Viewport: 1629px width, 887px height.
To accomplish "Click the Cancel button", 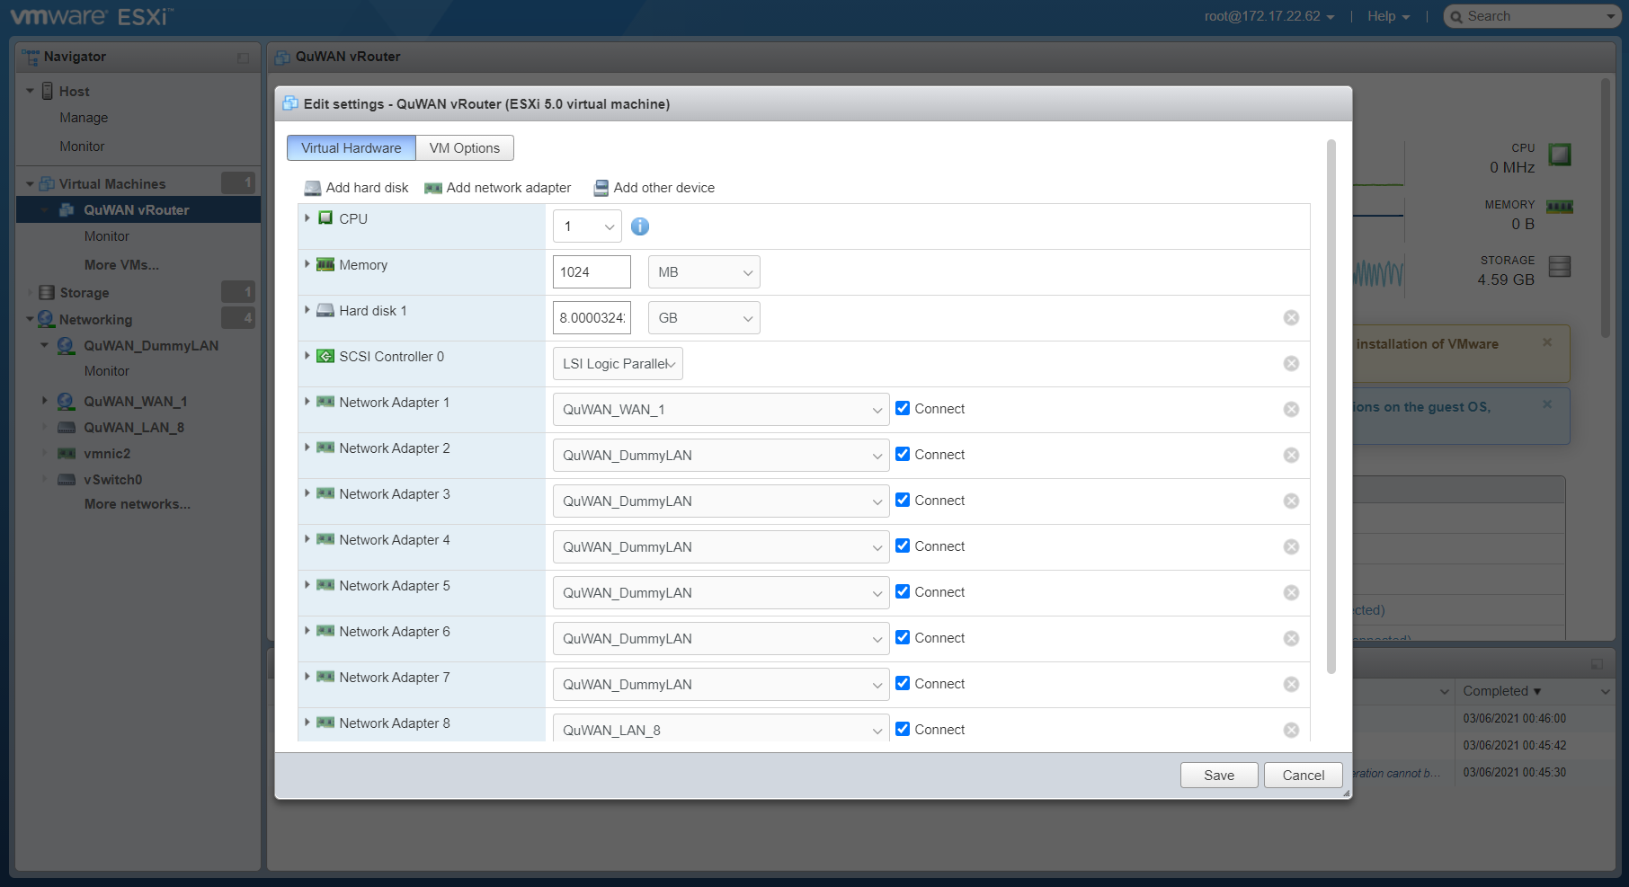I will click(1303, 776).
